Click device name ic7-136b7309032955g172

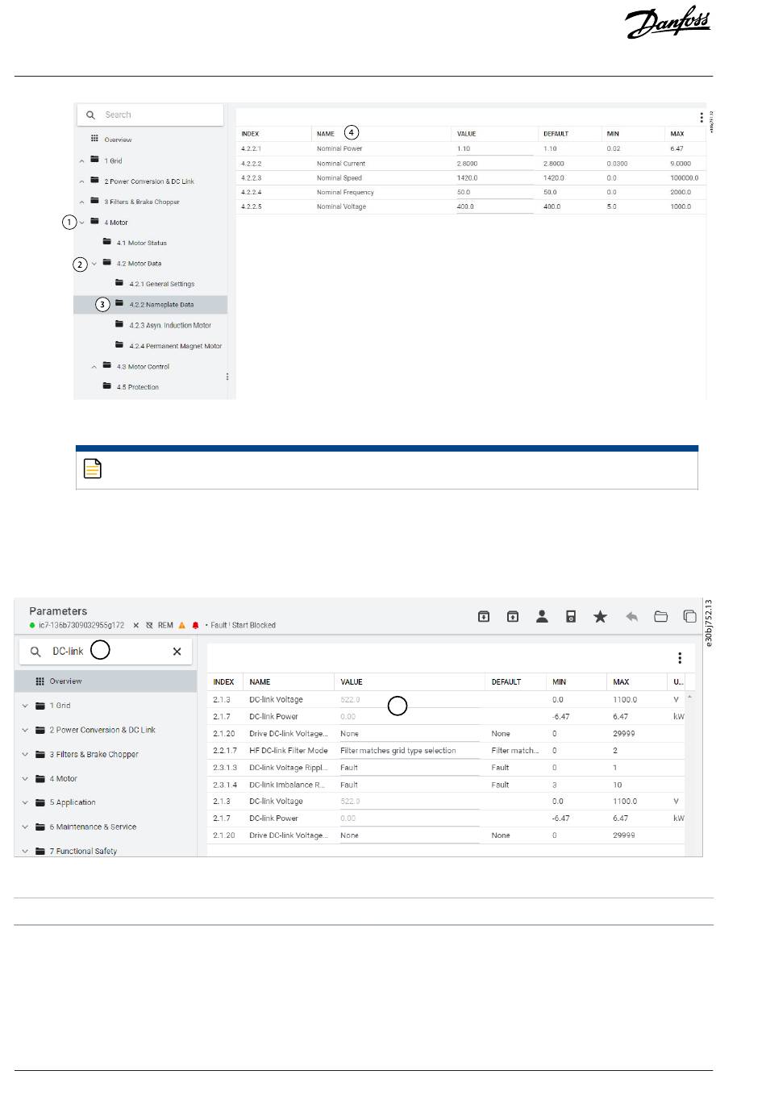81,625
